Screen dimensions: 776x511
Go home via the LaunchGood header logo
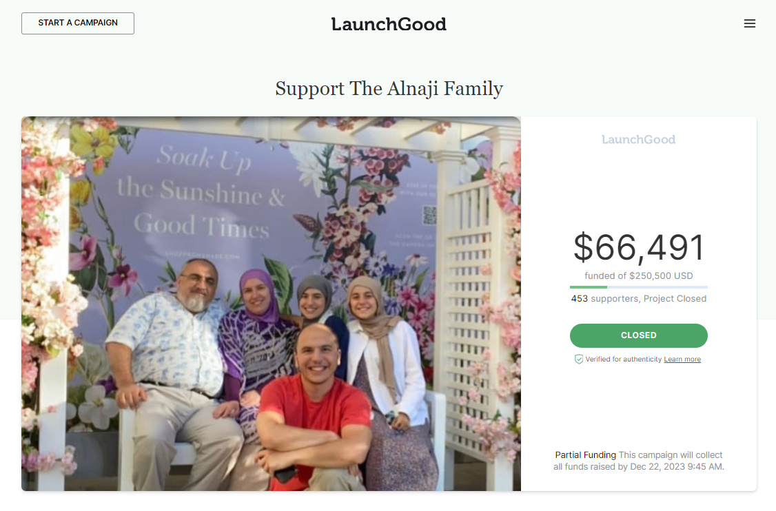(x=389, y=23)
